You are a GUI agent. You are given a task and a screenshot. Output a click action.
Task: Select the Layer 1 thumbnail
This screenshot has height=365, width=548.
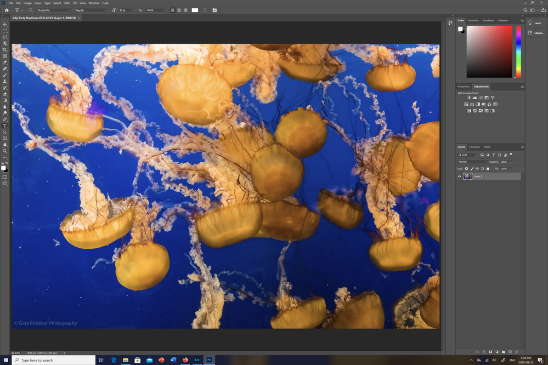[x=467, y=176]
